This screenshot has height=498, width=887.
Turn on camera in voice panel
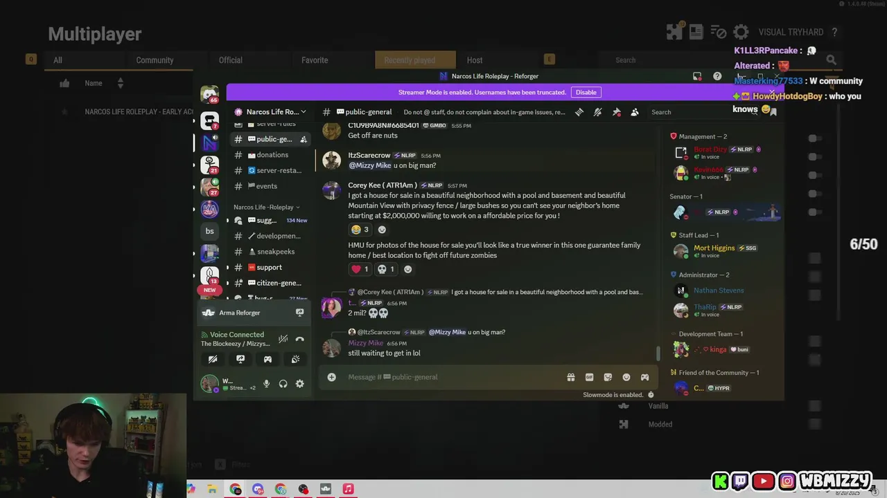213,359
